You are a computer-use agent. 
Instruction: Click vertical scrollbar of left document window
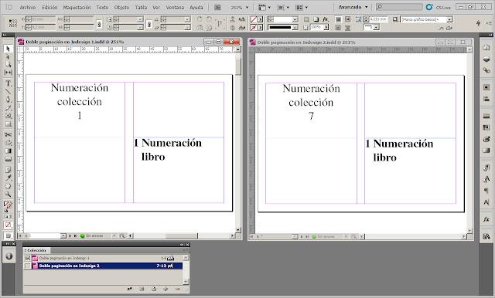tap(238, 140)
